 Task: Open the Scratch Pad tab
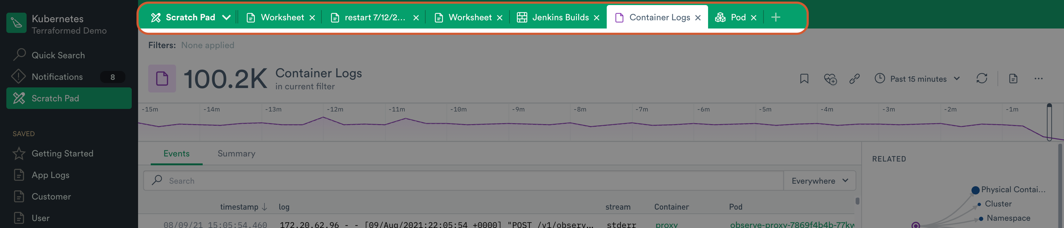(183, 17)
